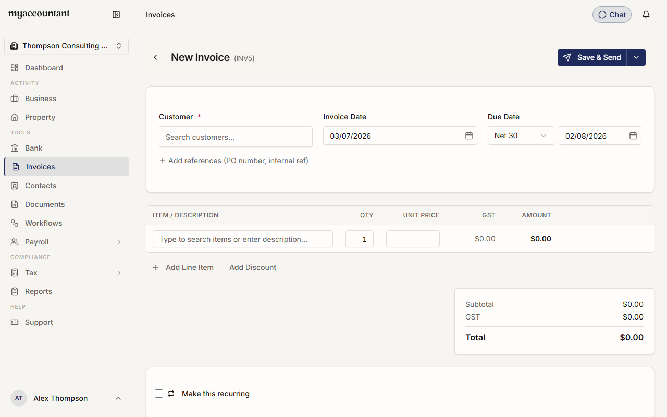Open the Chat button

[612, 15]
